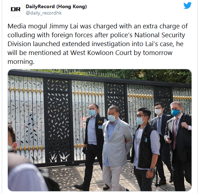Click the words 'National Security' in tweet text
The width and height of the screenshot is (204, 193).
159,35
